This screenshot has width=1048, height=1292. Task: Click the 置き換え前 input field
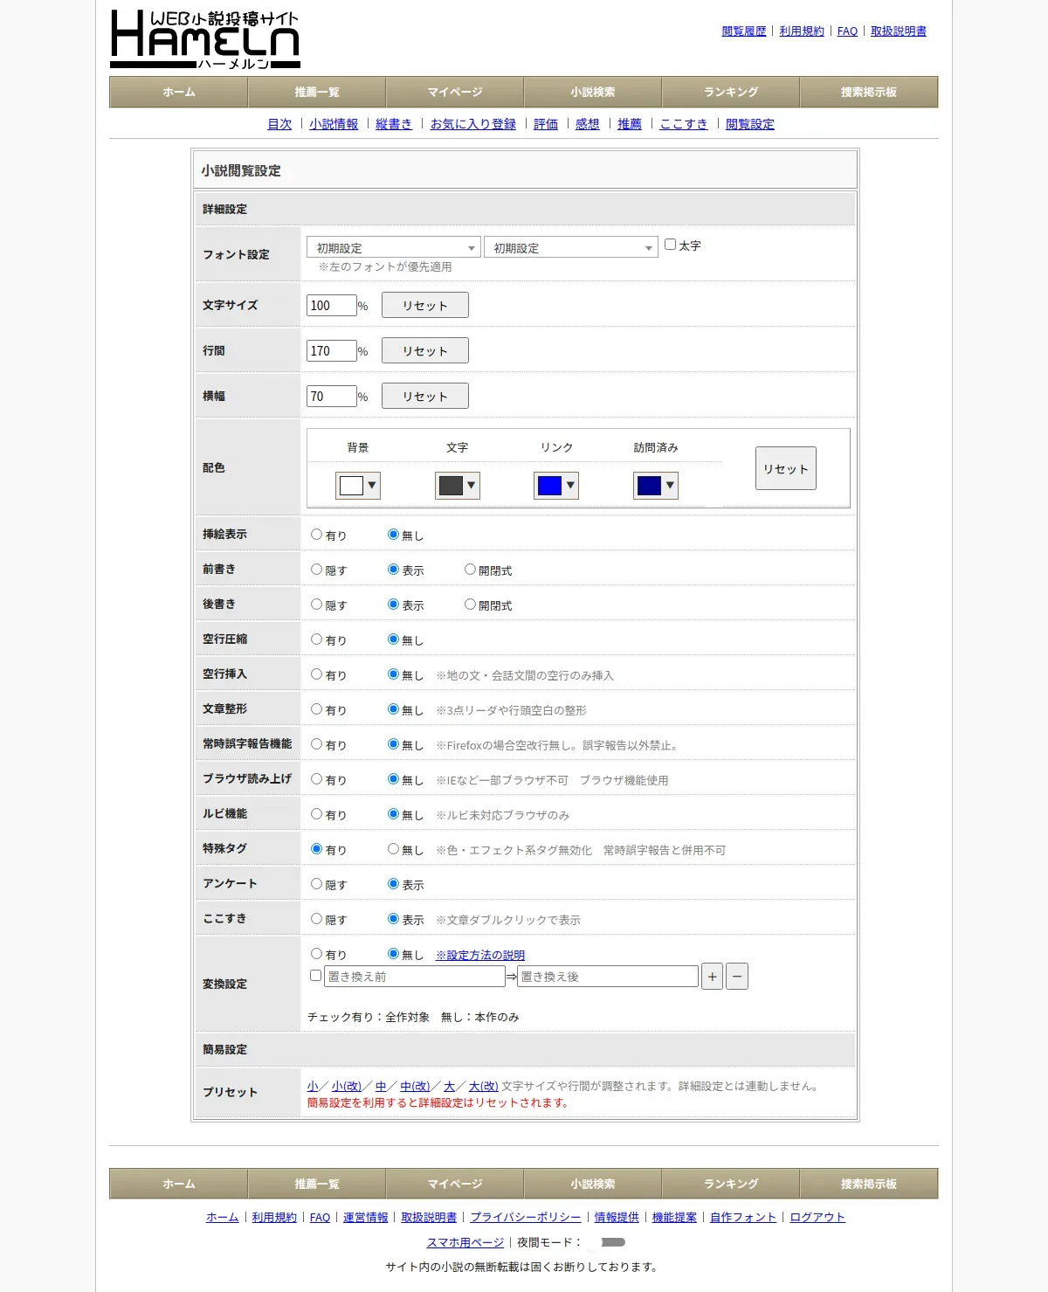[x=415, y=977]
